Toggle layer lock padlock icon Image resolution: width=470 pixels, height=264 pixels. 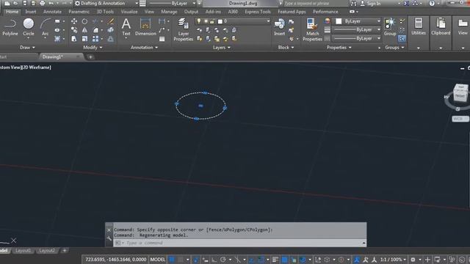(212, 21)
